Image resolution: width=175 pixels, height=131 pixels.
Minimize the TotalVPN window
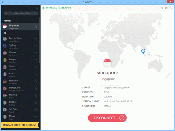(x=160, y=2)
